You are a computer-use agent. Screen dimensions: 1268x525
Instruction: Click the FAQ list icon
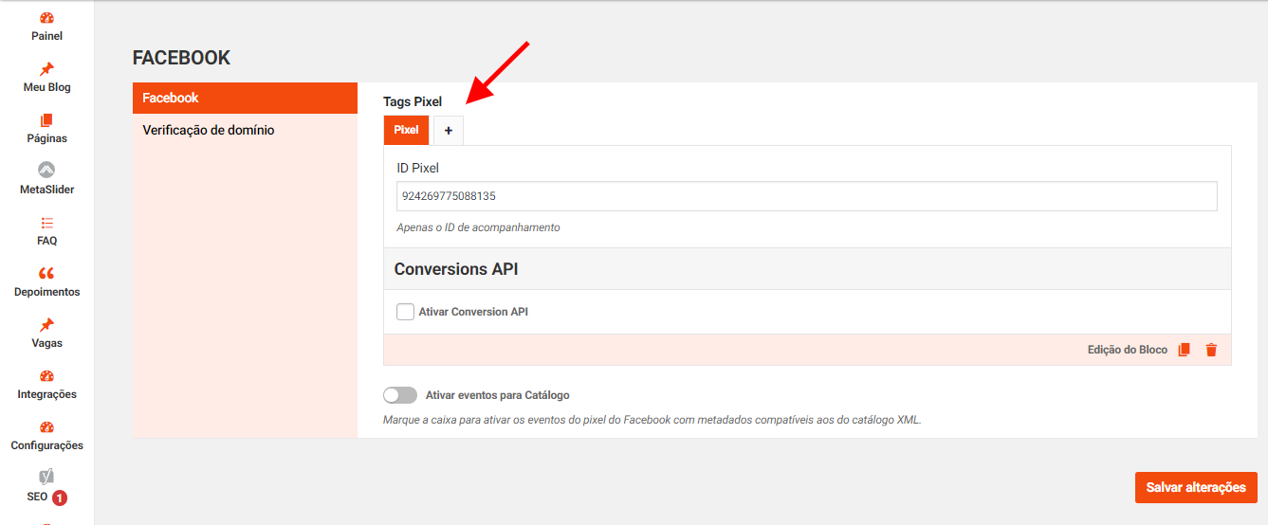46,223
